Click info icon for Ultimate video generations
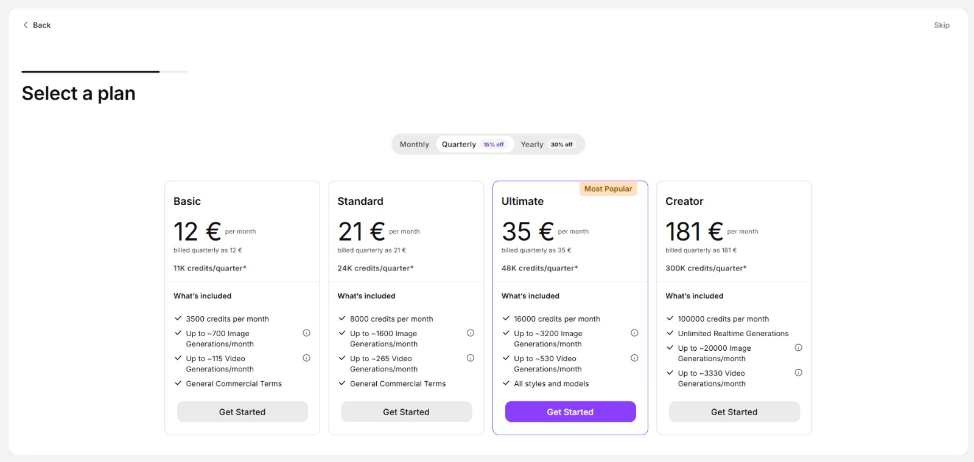The width and height of the screenshot is (974, 462). 634,358
